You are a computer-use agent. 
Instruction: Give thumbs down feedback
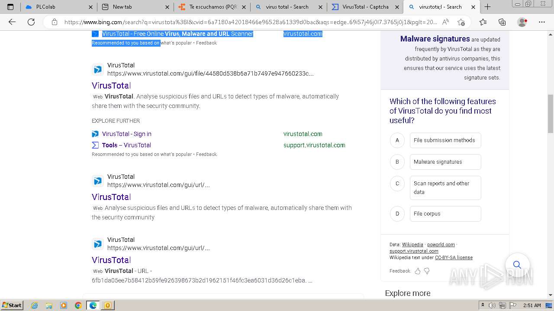click(427, 271)
